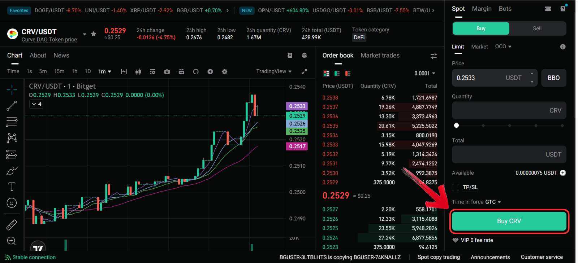Click the order type info icon

[563, 47]
